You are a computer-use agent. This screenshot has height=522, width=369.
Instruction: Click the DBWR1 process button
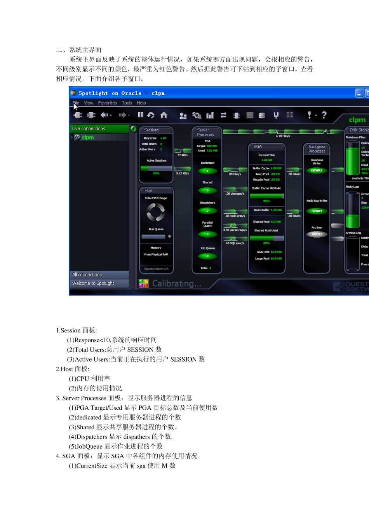(317, 171)
